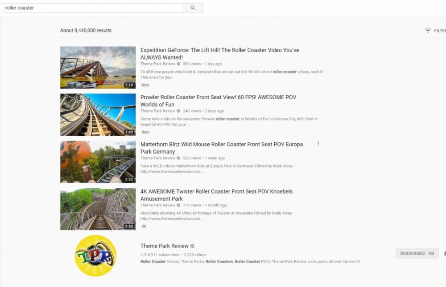
Task: Play the Prowler Roller Coaster thumbnail
Action: coord(98,115)
